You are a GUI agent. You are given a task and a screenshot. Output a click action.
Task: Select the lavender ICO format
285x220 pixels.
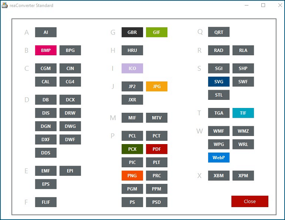pyautogui.click(x=132, y=68)
